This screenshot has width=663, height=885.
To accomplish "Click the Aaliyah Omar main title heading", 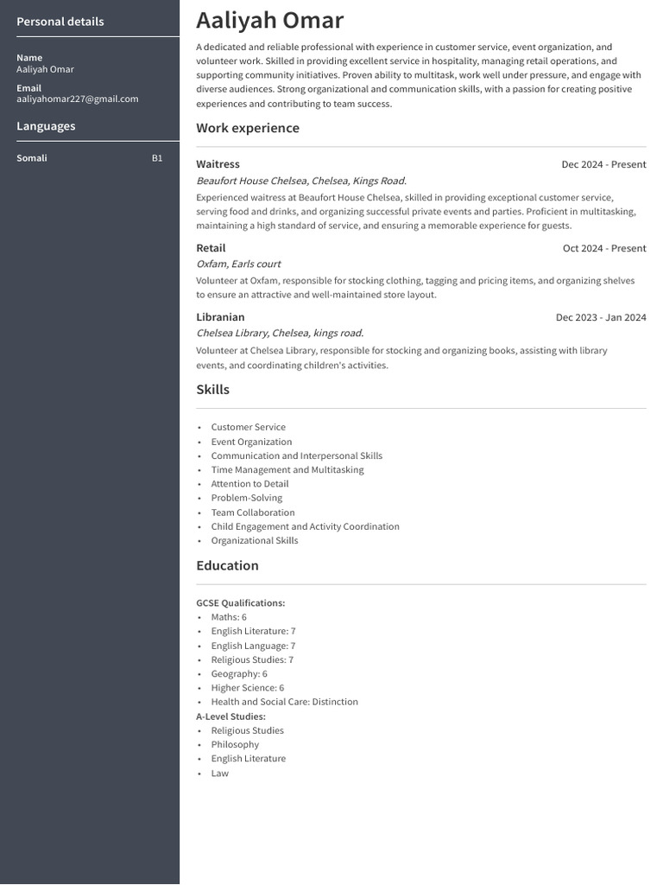I will [x=269, y=21].
